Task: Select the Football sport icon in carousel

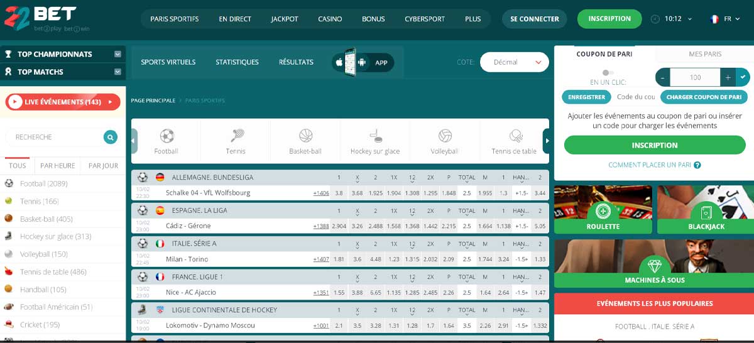Action: pos(167,136)
